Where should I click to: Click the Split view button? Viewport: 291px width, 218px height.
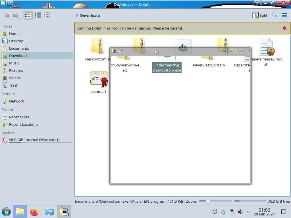pos(260,15)
